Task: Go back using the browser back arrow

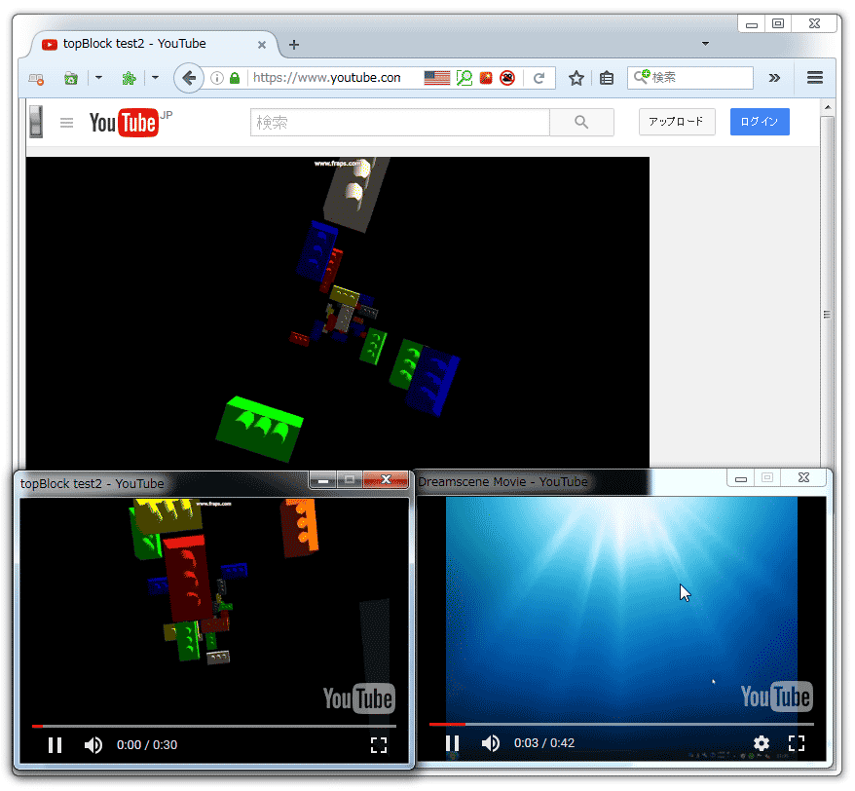Action: point(189,78)
